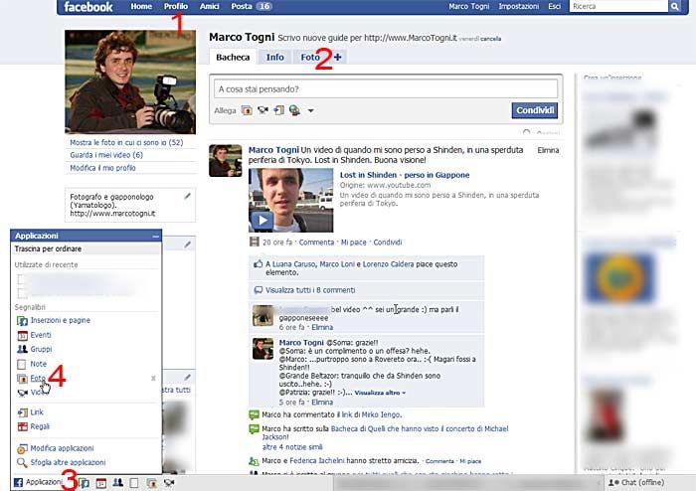Image resolution: width=696 pixels, height=491 pixels.
Task: Open Regali in the Applicazioni panel
Action: (x=40, y=426)
